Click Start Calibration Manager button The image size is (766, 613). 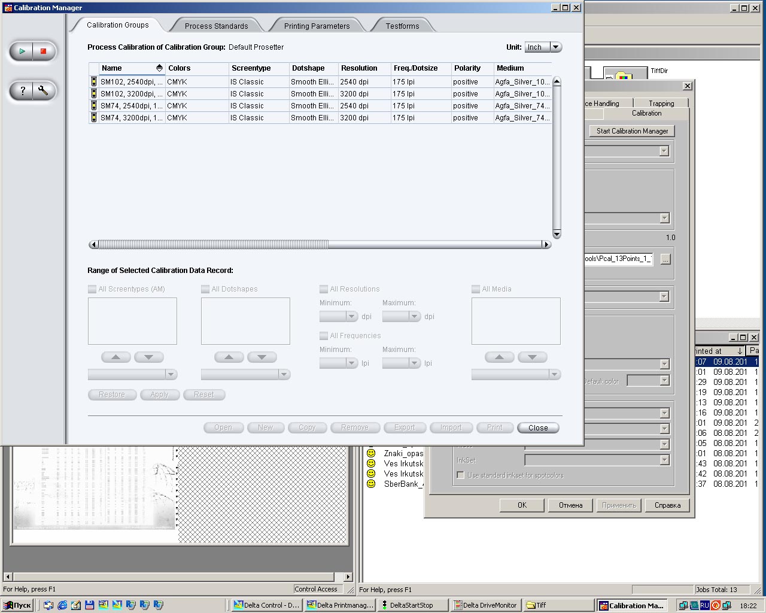[632, 131]
